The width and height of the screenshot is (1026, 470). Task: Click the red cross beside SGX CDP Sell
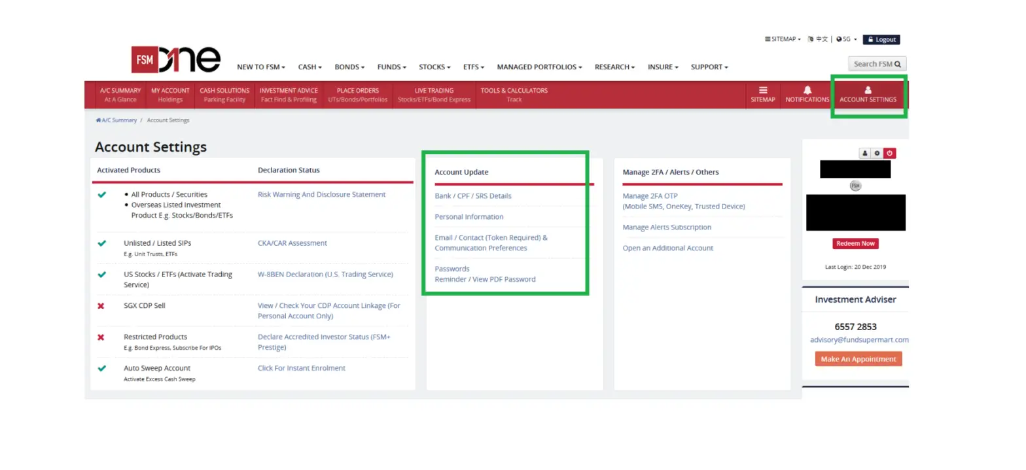(x=101, y=305)
